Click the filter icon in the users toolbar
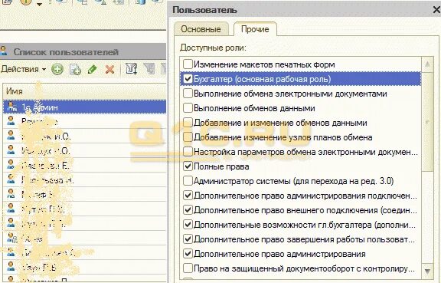441x283 pixels. click(x=132, y=69)
